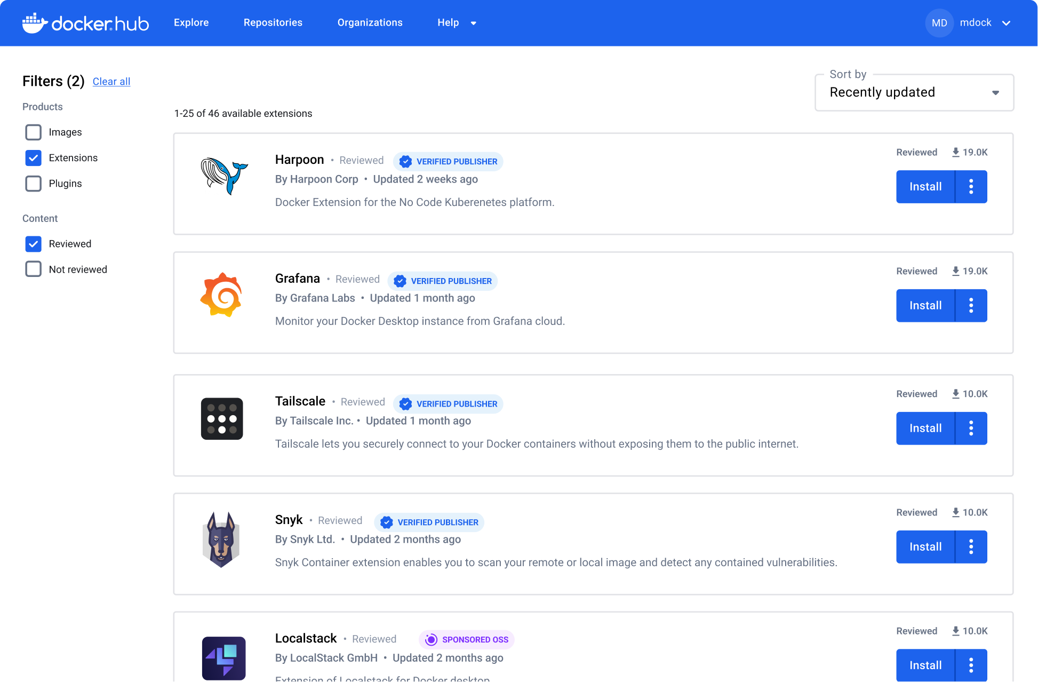This screenshot has width=1038, height=682.
Task: Install the Tailscale extension
Action: pyautogui.click(x=925, y=428)
